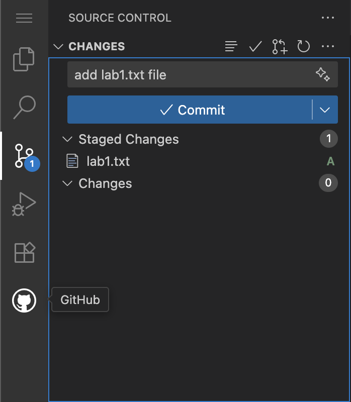Create pull request icon in header
The height and width of the screenshot is (402, 351).
[280, 47]
